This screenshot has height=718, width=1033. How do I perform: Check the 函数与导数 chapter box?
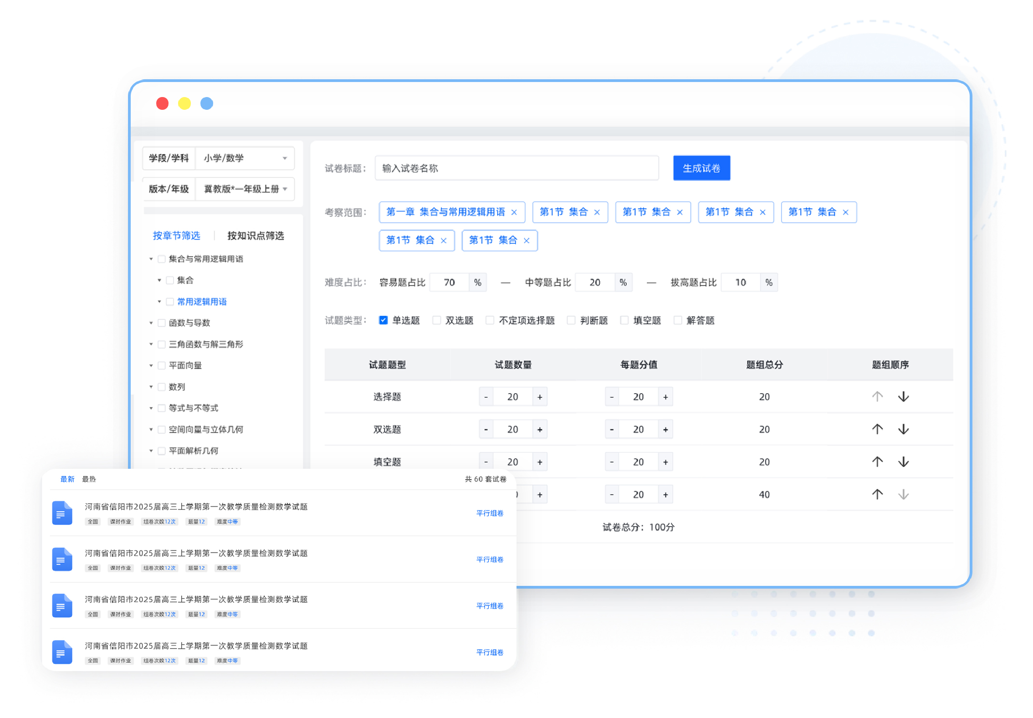point(161,323)
